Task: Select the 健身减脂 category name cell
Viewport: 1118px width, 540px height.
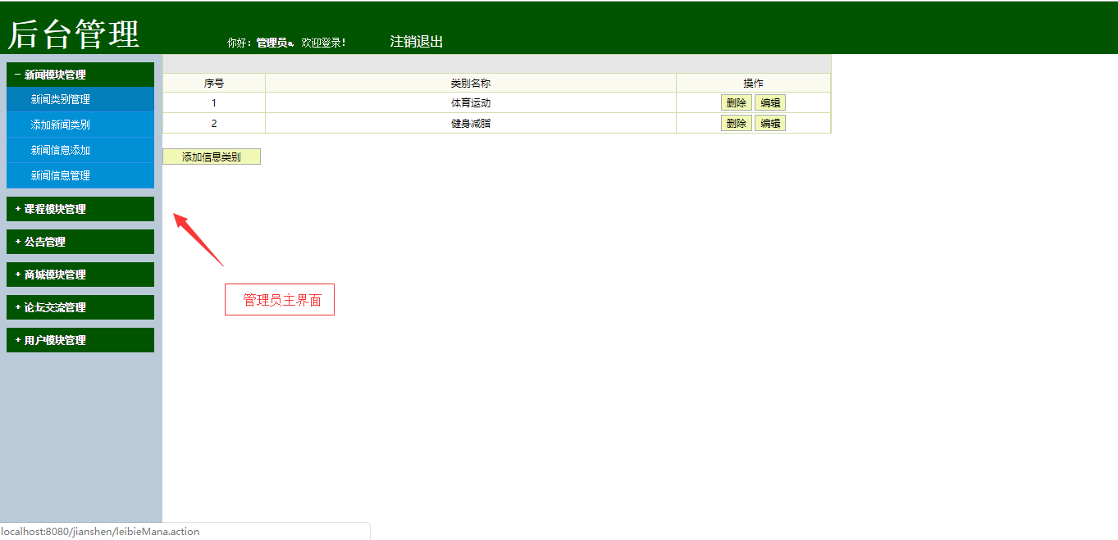Action: click(x=471, y=123)
